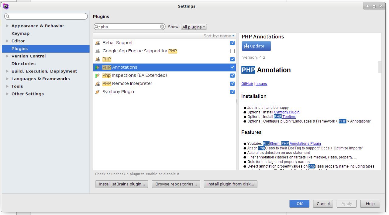Select Plugins in settings tree

(46, 49)
